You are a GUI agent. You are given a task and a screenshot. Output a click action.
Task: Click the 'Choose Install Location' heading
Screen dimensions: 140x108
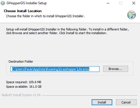23,11
